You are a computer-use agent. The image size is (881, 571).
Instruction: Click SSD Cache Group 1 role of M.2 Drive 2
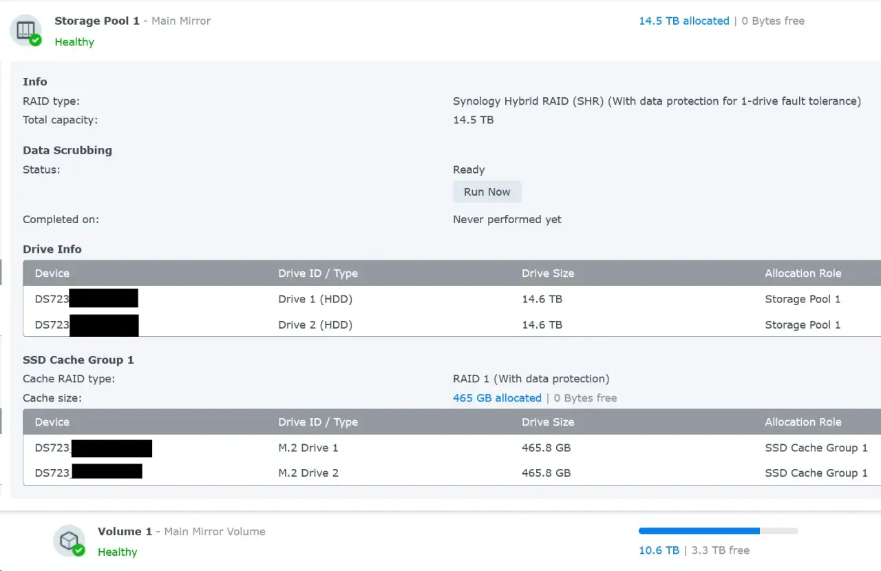[x=816, y=473]
